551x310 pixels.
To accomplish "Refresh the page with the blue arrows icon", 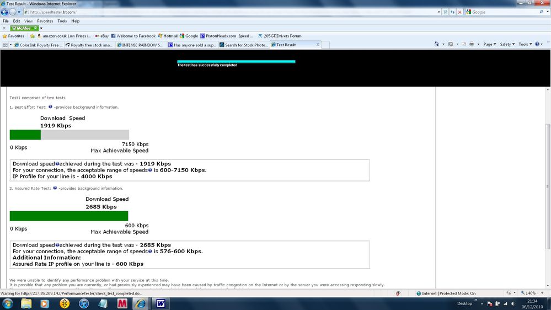I will coord(453,12).
